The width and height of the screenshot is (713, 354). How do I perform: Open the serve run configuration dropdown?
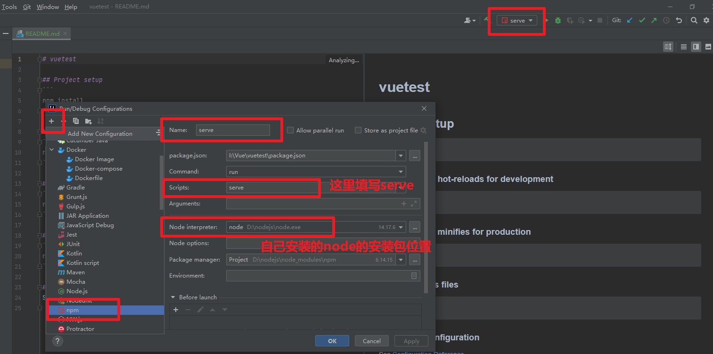coord(517,20)
